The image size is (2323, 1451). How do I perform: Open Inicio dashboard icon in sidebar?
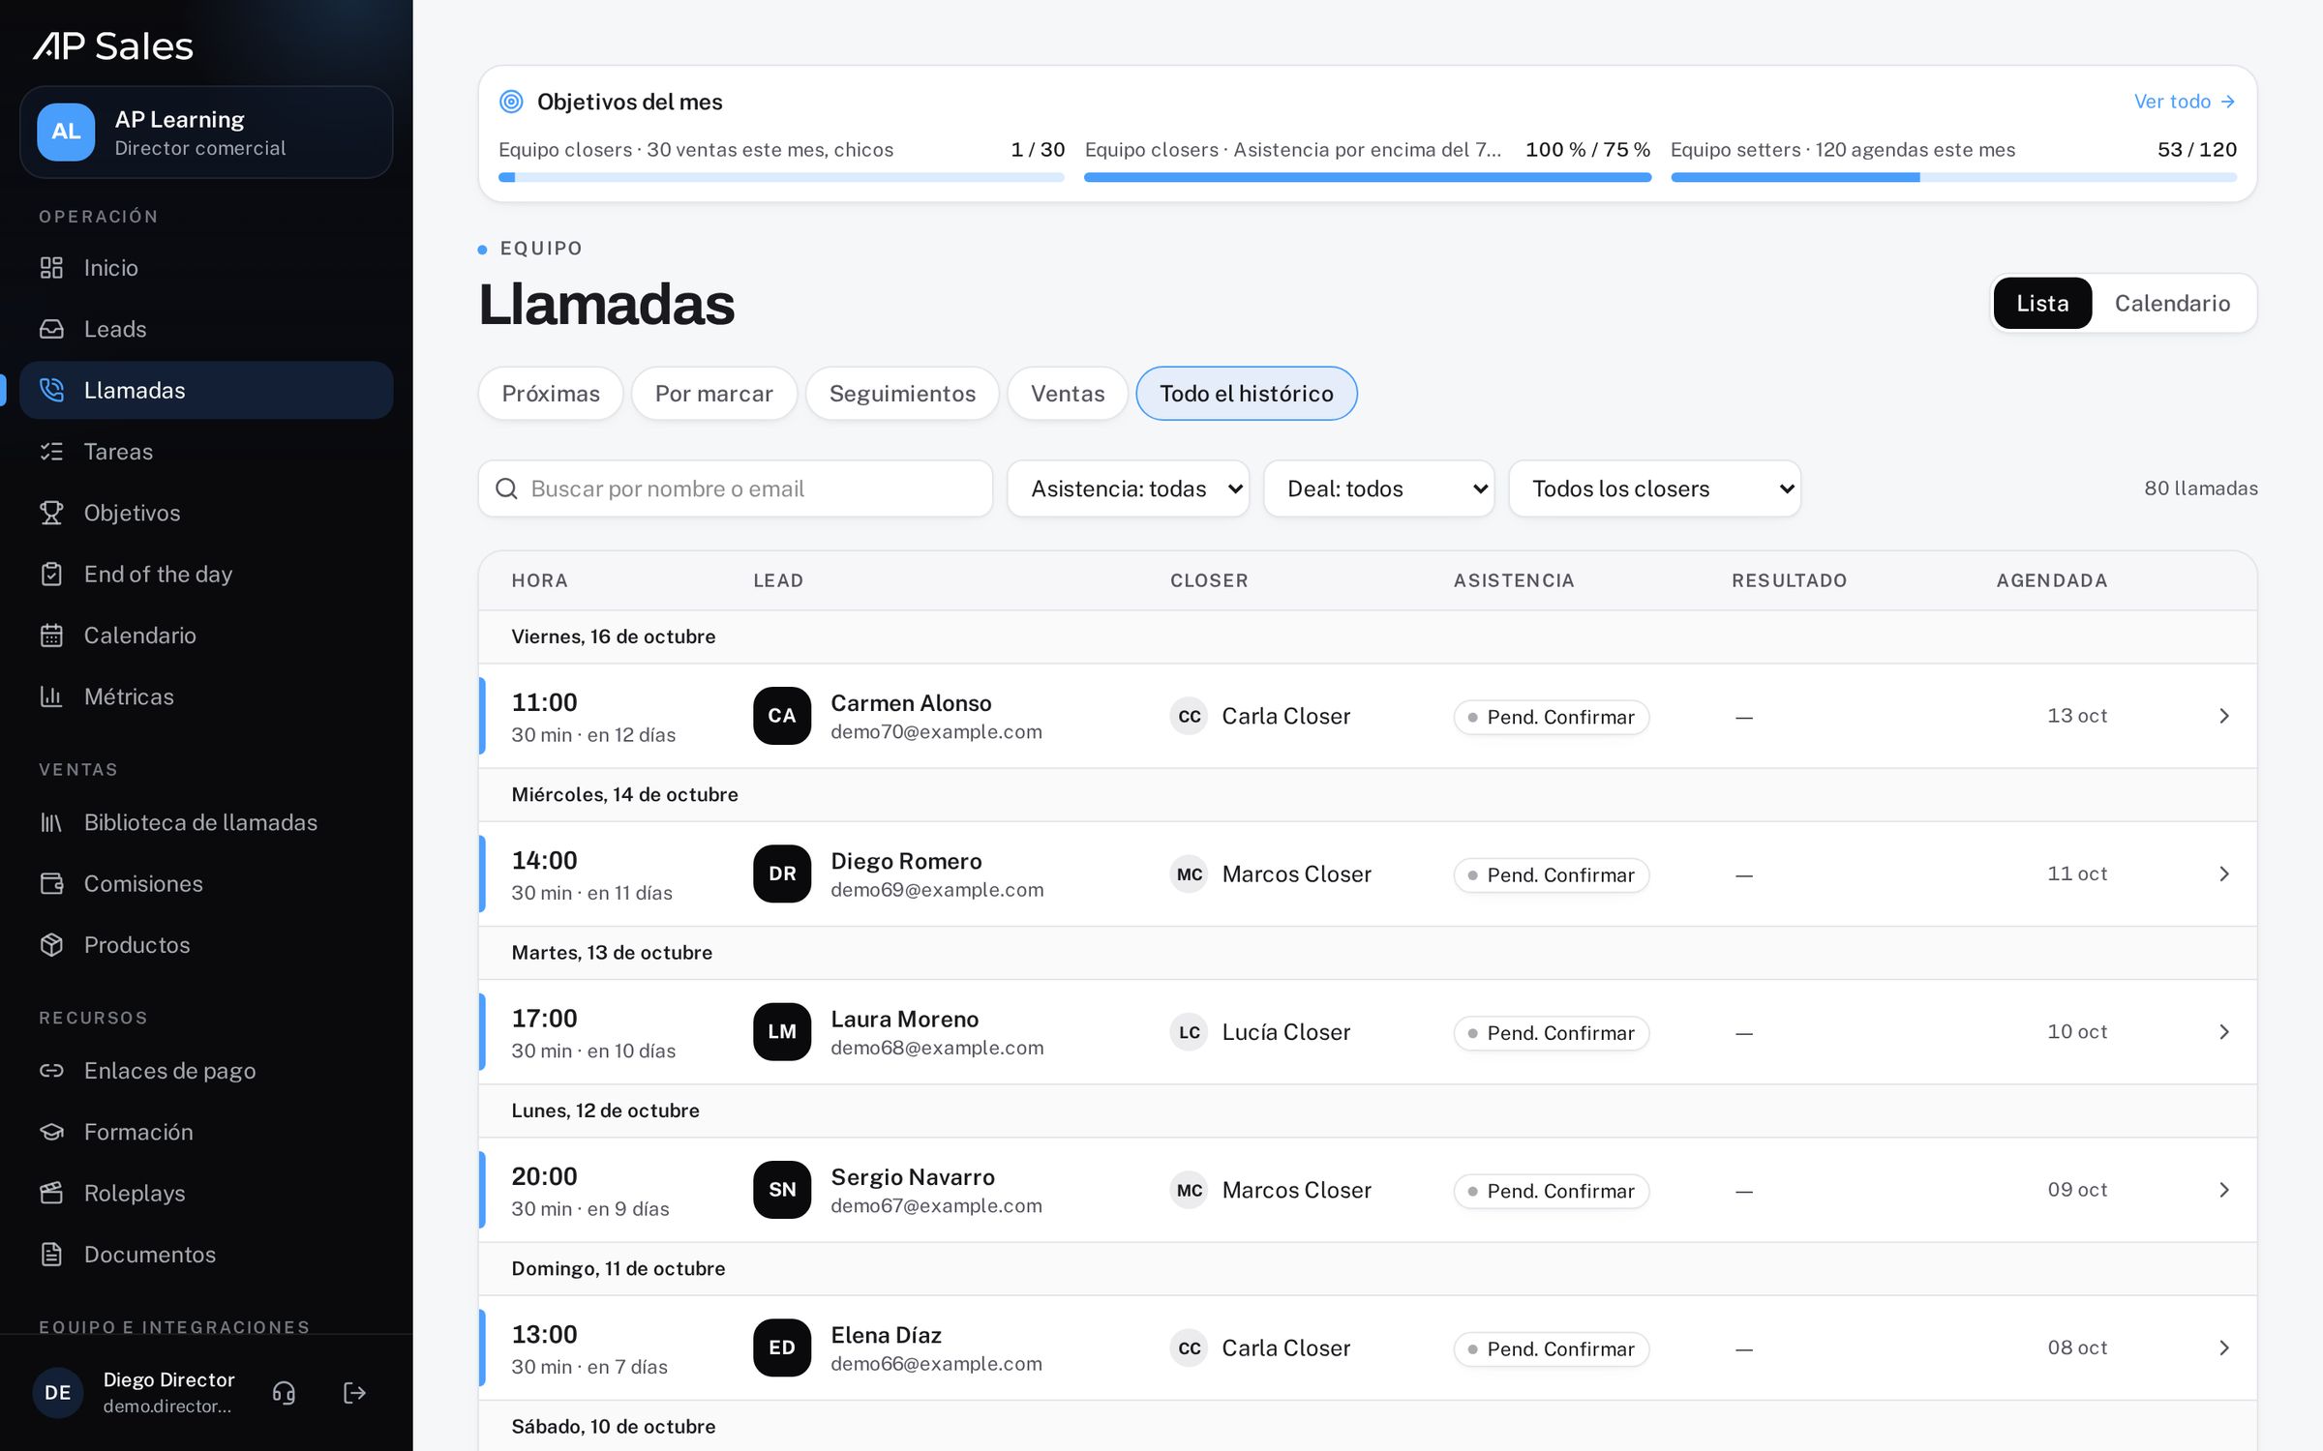pos(51,268)
